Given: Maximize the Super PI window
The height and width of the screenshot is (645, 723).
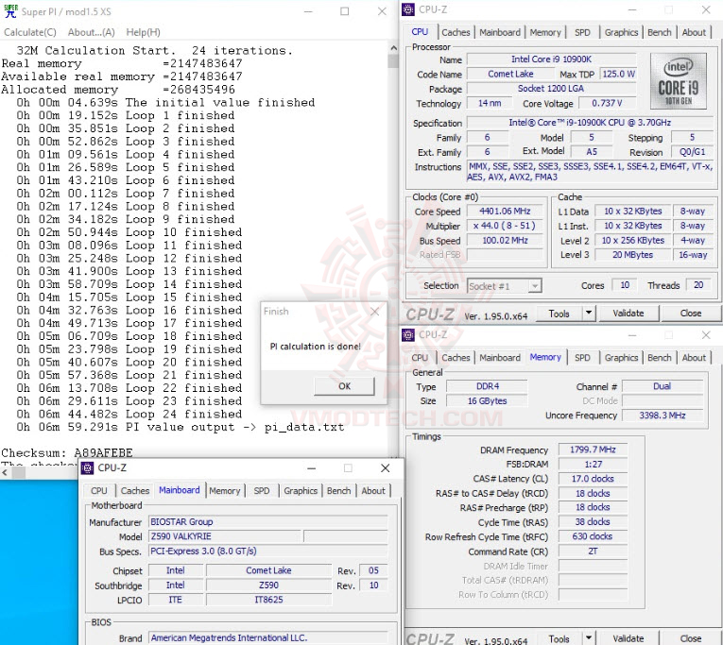Looking at the screenshot, I should 344,11.
